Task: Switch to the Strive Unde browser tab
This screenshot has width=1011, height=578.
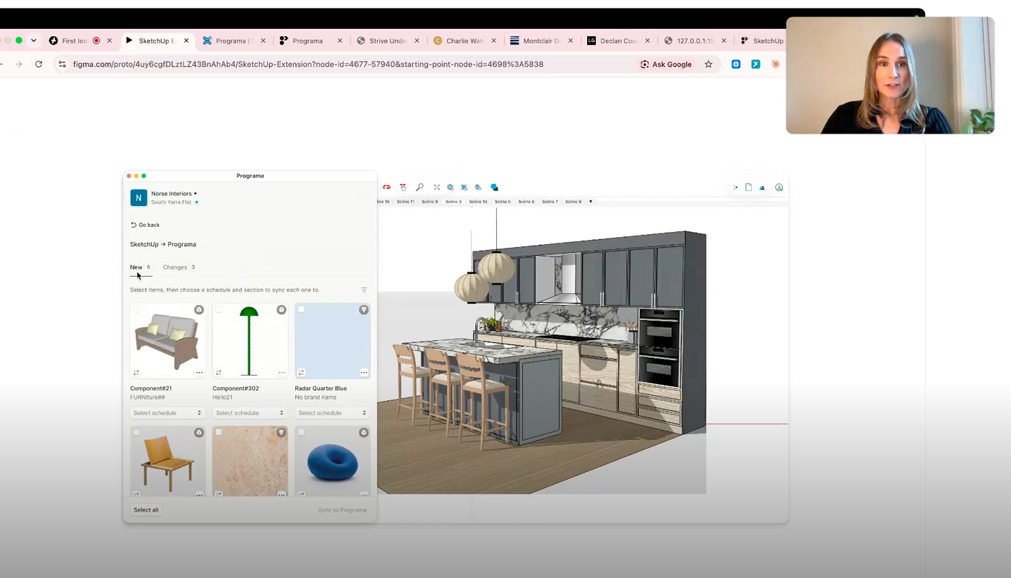Action: (388, 41)
